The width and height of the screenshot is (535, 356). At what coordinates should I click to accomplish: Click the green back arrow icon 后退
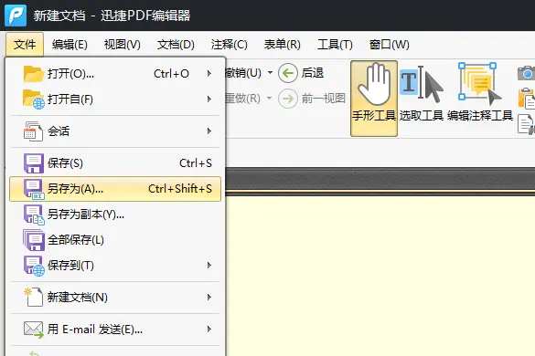tap(288, 73)
